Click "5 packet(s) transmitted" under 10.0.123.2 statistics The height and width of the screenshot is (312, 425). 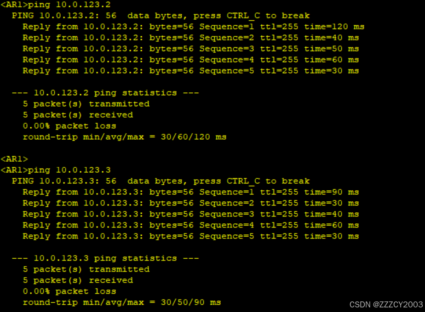[x=86, y=104]
